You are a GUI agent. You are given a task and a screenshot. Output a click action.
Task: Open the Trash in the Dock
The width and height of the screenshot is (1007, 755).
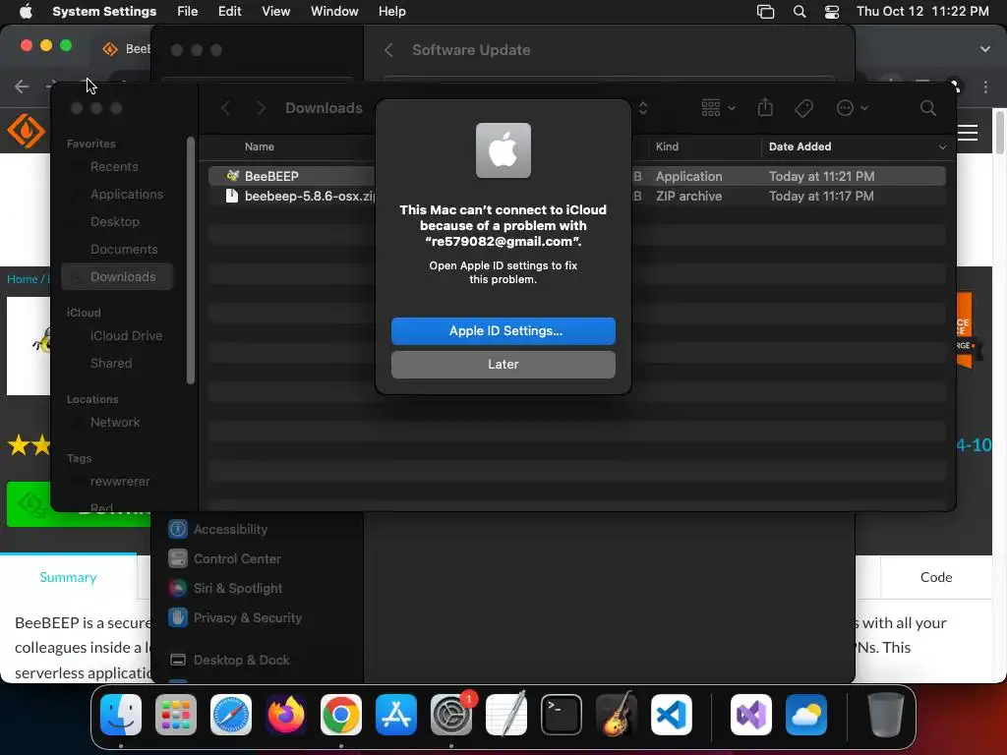886,715
